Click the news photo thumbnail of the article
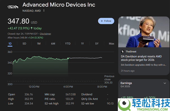The width and height of the screenshot is (170, 111). coord(144,32)
